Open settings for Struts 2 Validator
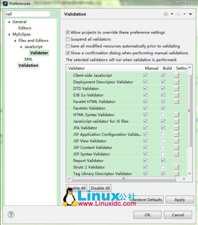The image size is (198, 225). [x=176, y=167]
